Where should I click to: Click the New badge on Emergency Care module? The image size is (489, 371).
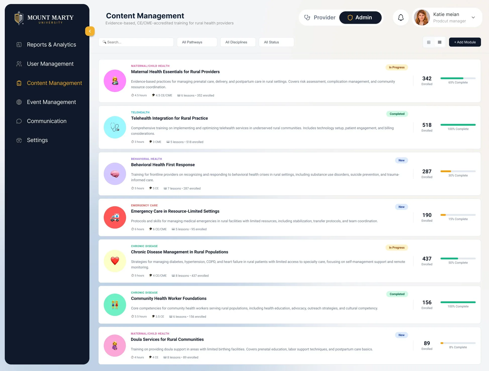401,207
